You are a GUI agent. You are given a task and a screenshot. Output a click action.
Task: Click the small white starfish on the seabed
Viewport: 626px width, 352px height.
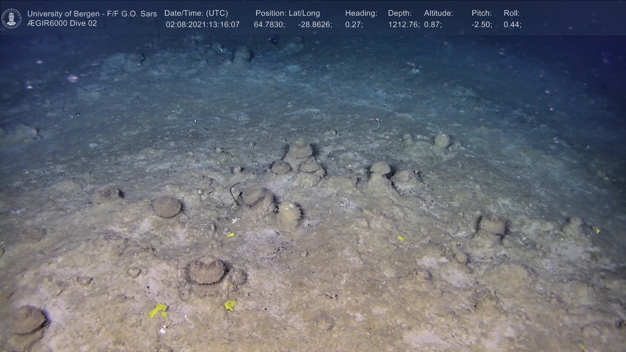(x=235, y=221)
